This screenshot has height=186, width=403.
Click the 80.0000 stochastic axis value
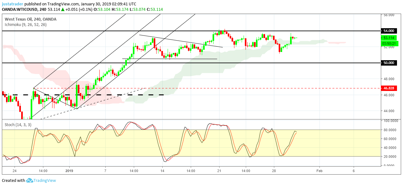click(x=390, y=130)
